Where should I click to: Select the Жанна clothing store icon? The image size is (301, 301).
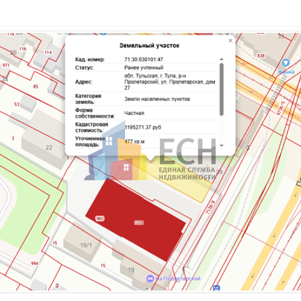click(285, 63)
